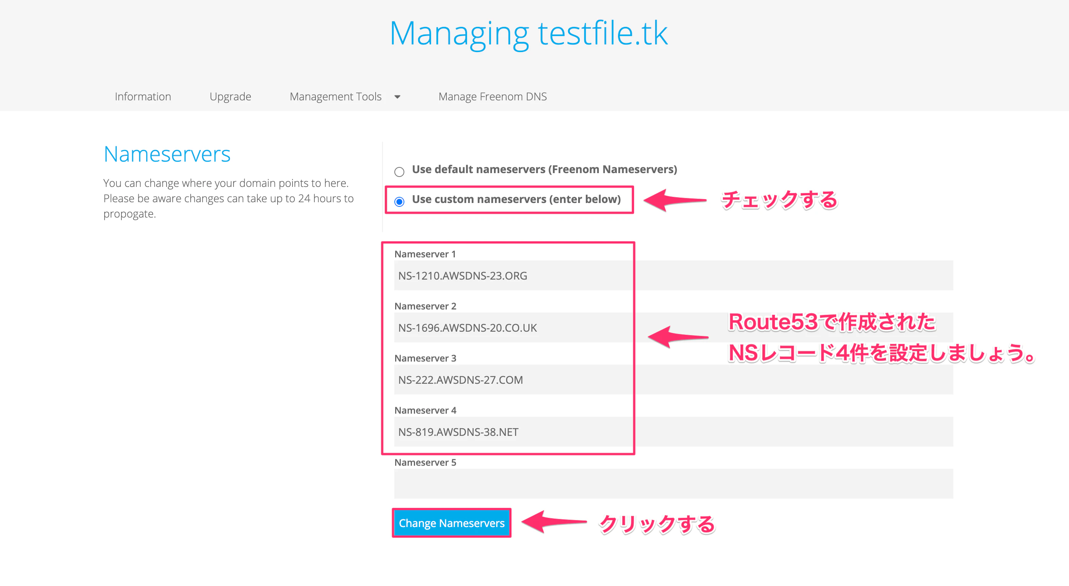Click the Nameservers section heading
1069x586 pixels.
(x=167, y=154)
